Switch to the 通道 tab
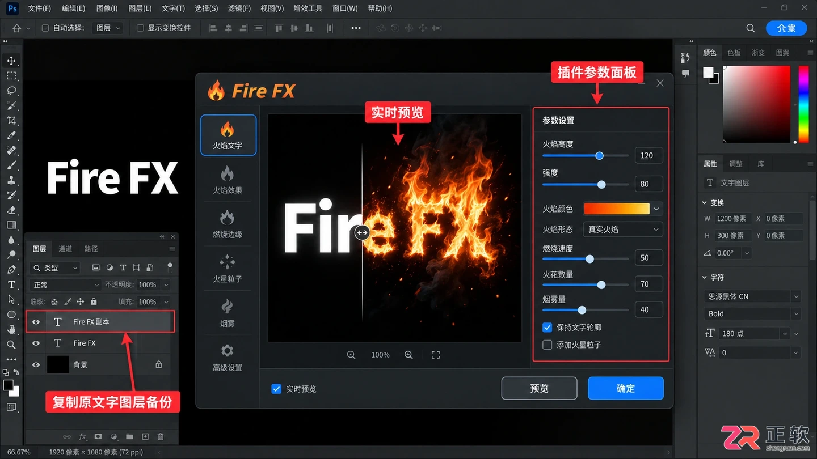The image size is (817, 459). click(x=65, y=249)
